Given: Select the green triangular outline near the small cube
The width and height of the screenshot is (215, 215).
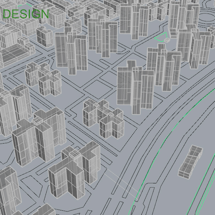Looking at the screenshot, I should pos(161,37).
